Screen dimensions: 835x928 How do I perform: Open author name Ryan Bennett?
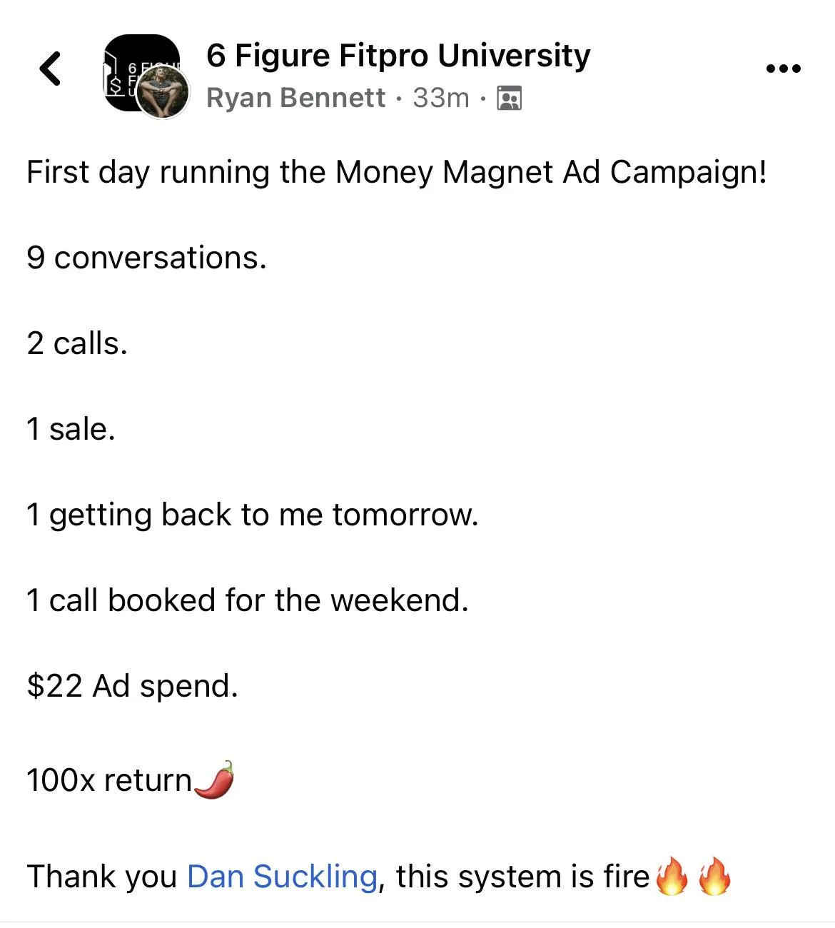tap(295, 98)
